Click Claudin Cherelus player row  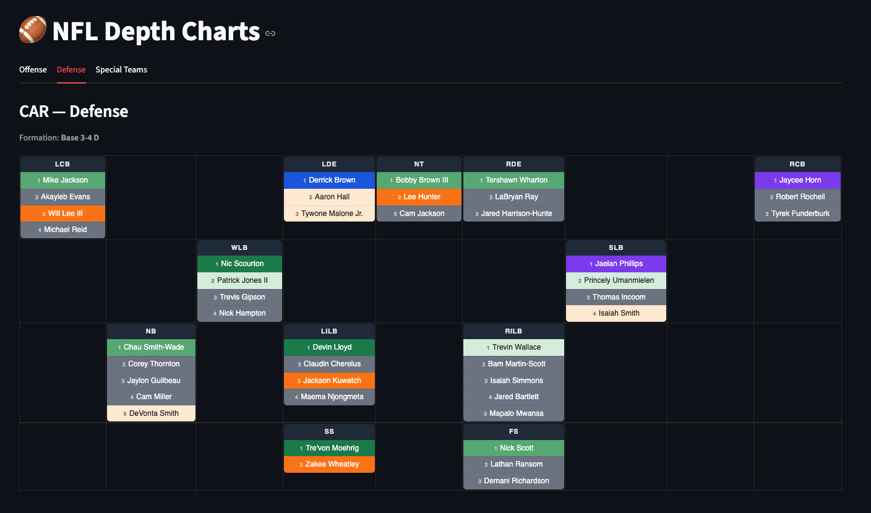coord(329,364)
